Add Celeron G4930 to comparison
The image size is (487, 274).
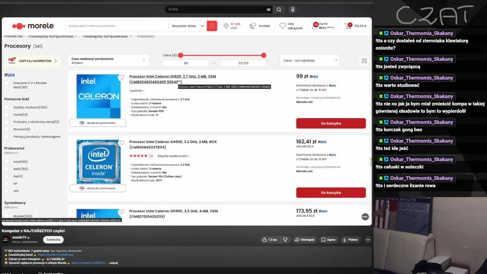click(97, 188)
